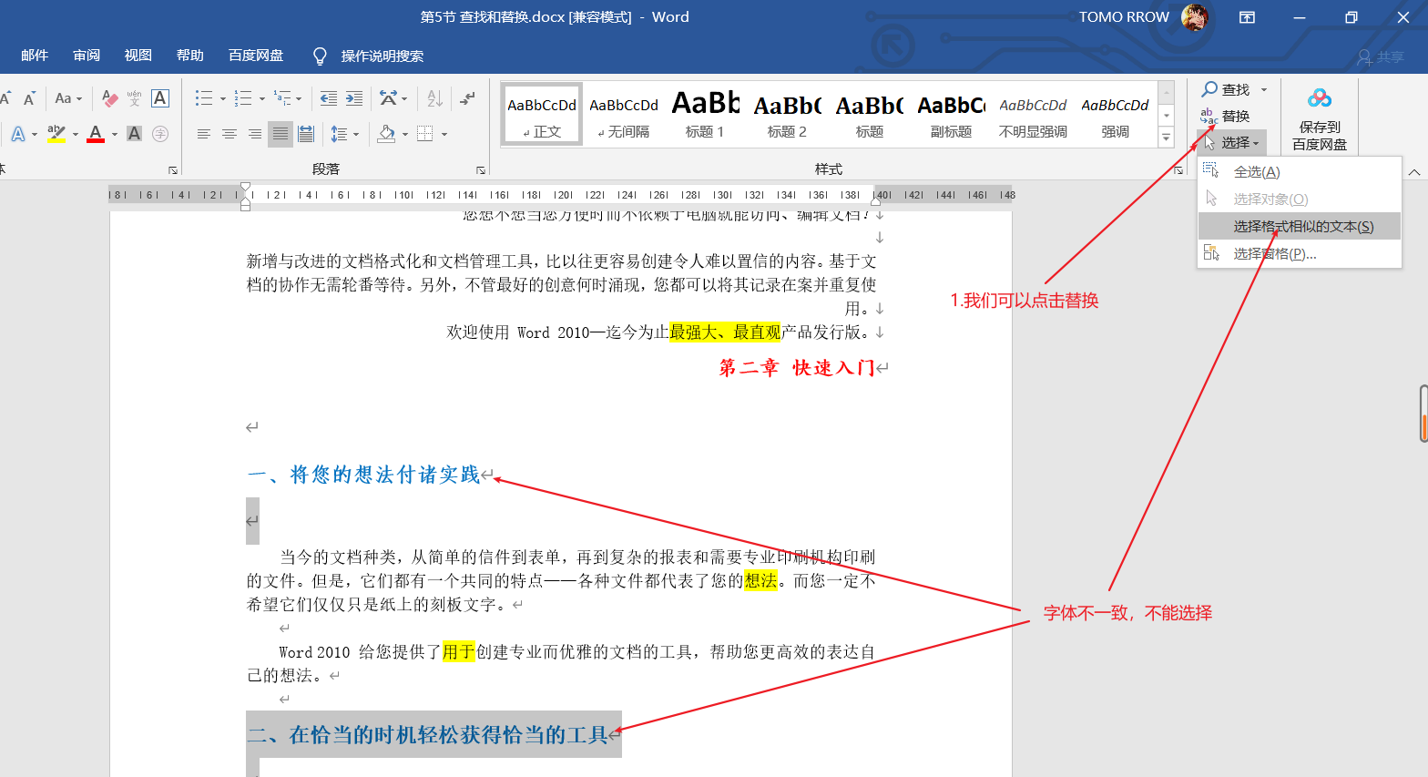Align text right
Screen dimensions: 1428x777
[x=255, y=134]
